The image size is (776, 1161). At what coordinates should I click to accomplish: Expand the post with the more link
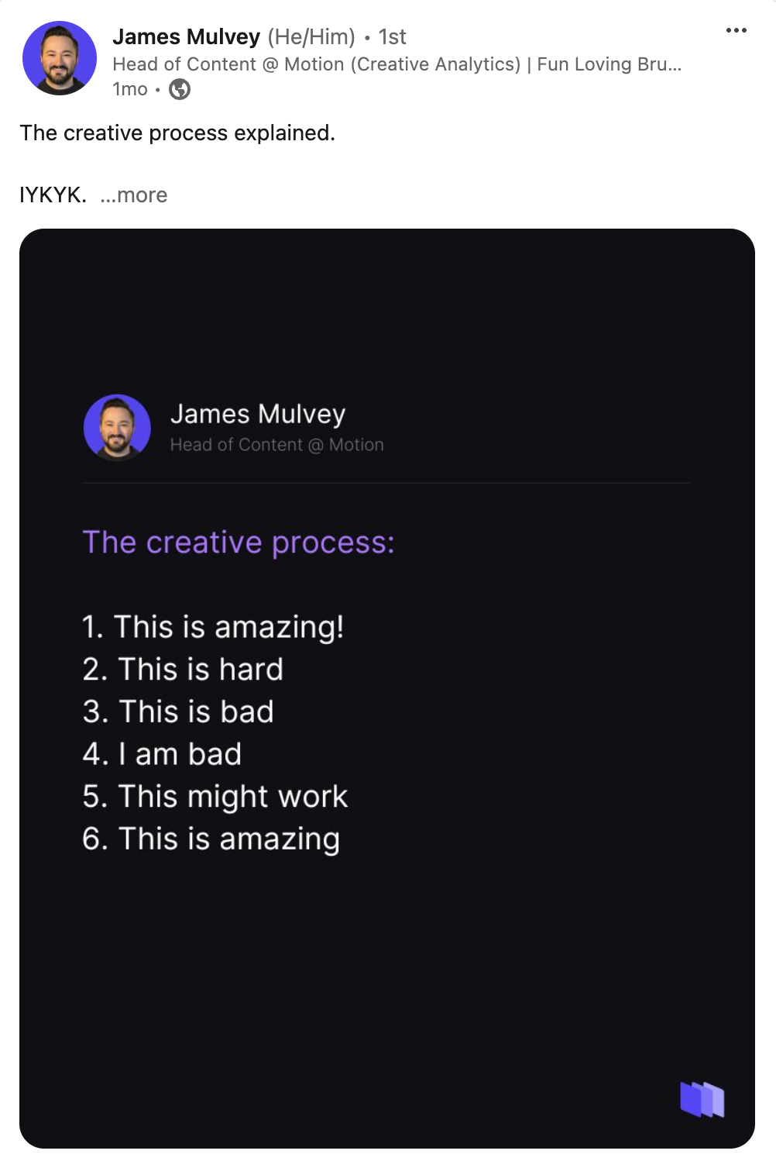[x=133, y=195]
